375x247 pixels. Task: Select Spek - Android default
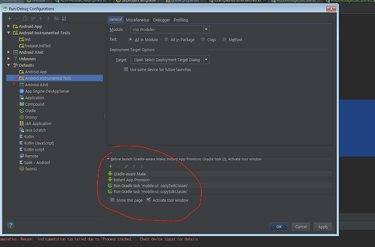(x=35, y=163)
